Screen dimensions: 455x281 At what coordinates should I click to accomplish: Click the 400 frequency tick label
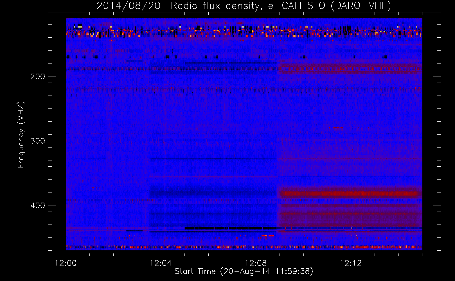click(x=38, y=205)
